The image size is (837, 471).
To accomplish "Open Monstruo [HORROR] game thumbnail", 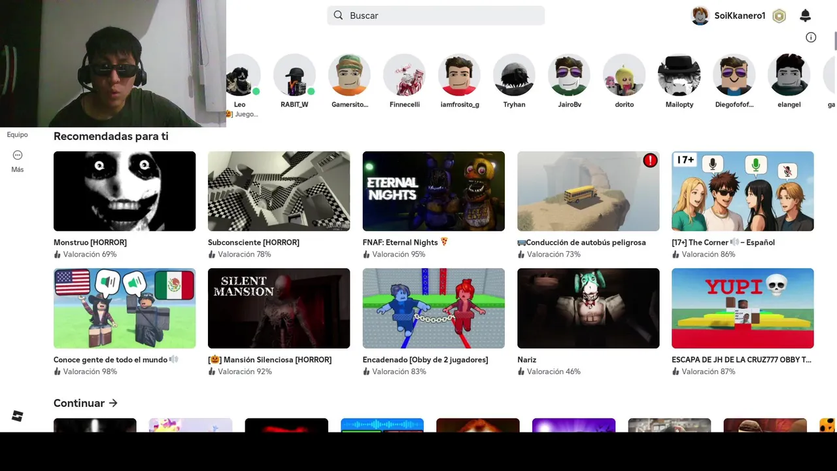I will (124, 191).
